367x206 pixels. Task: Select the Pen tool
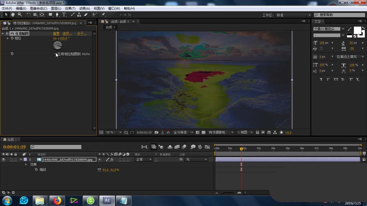coord(57,15)
